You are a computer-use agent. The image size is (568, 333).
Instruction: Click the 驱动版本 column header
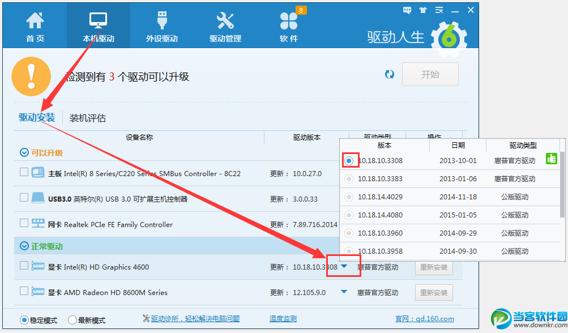(307, 137)
